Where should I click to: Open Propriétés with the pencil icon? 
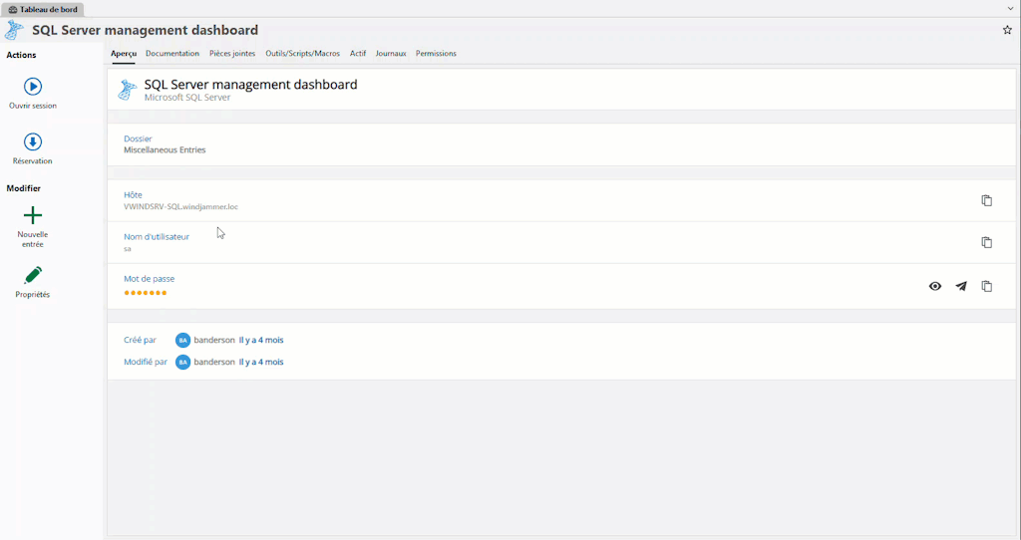click(33, 275)
